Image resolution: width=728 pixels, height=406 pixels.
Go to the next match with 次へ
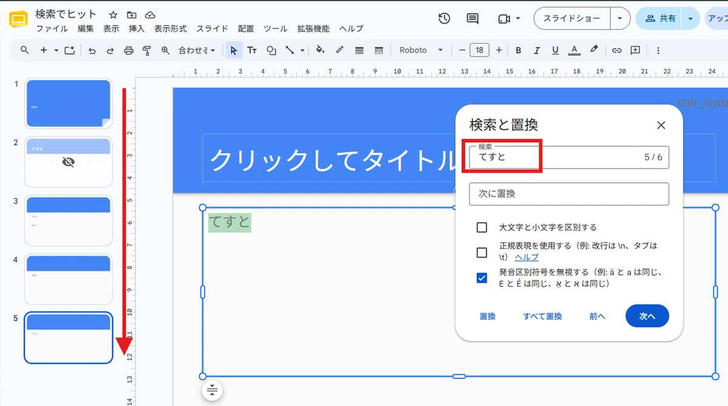coord(647,316)
